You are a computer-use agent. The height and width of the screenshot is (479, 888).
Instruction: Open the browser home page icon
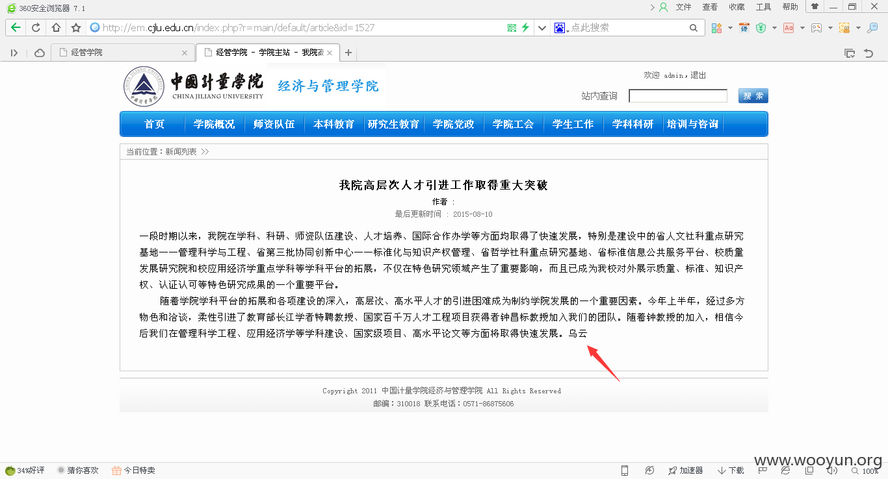click(x=56, y=28)
